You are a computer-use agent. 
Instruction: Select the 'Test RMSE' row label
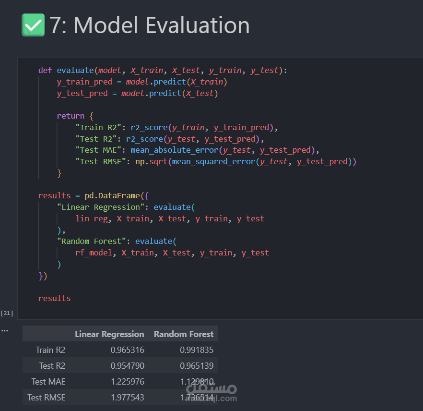pos(47,398)
